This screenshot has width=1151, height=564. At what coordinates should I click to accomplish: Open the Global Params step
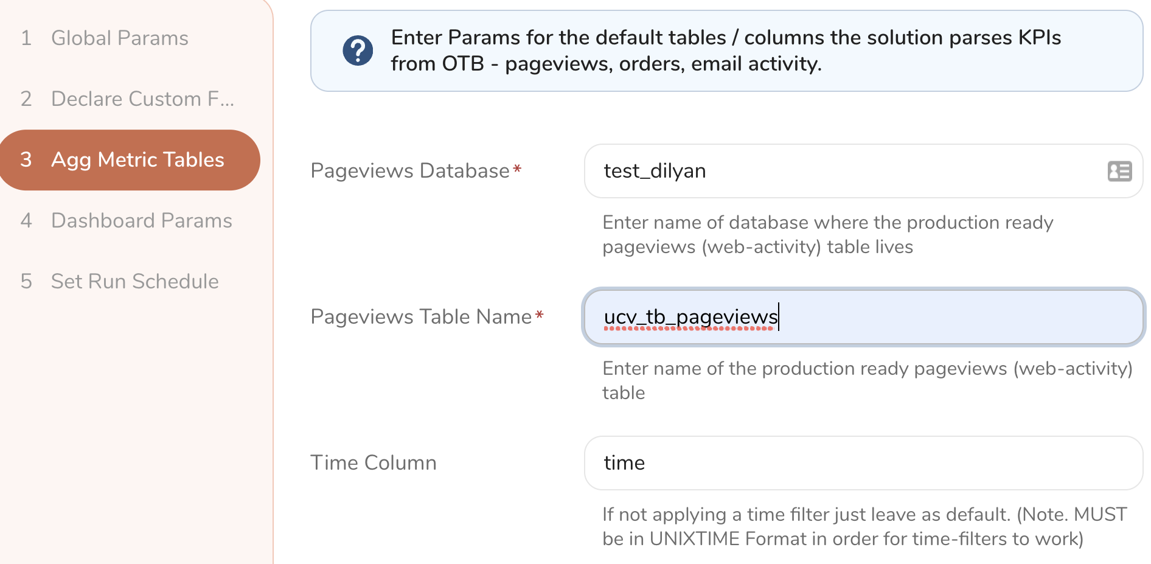(119, 38)
